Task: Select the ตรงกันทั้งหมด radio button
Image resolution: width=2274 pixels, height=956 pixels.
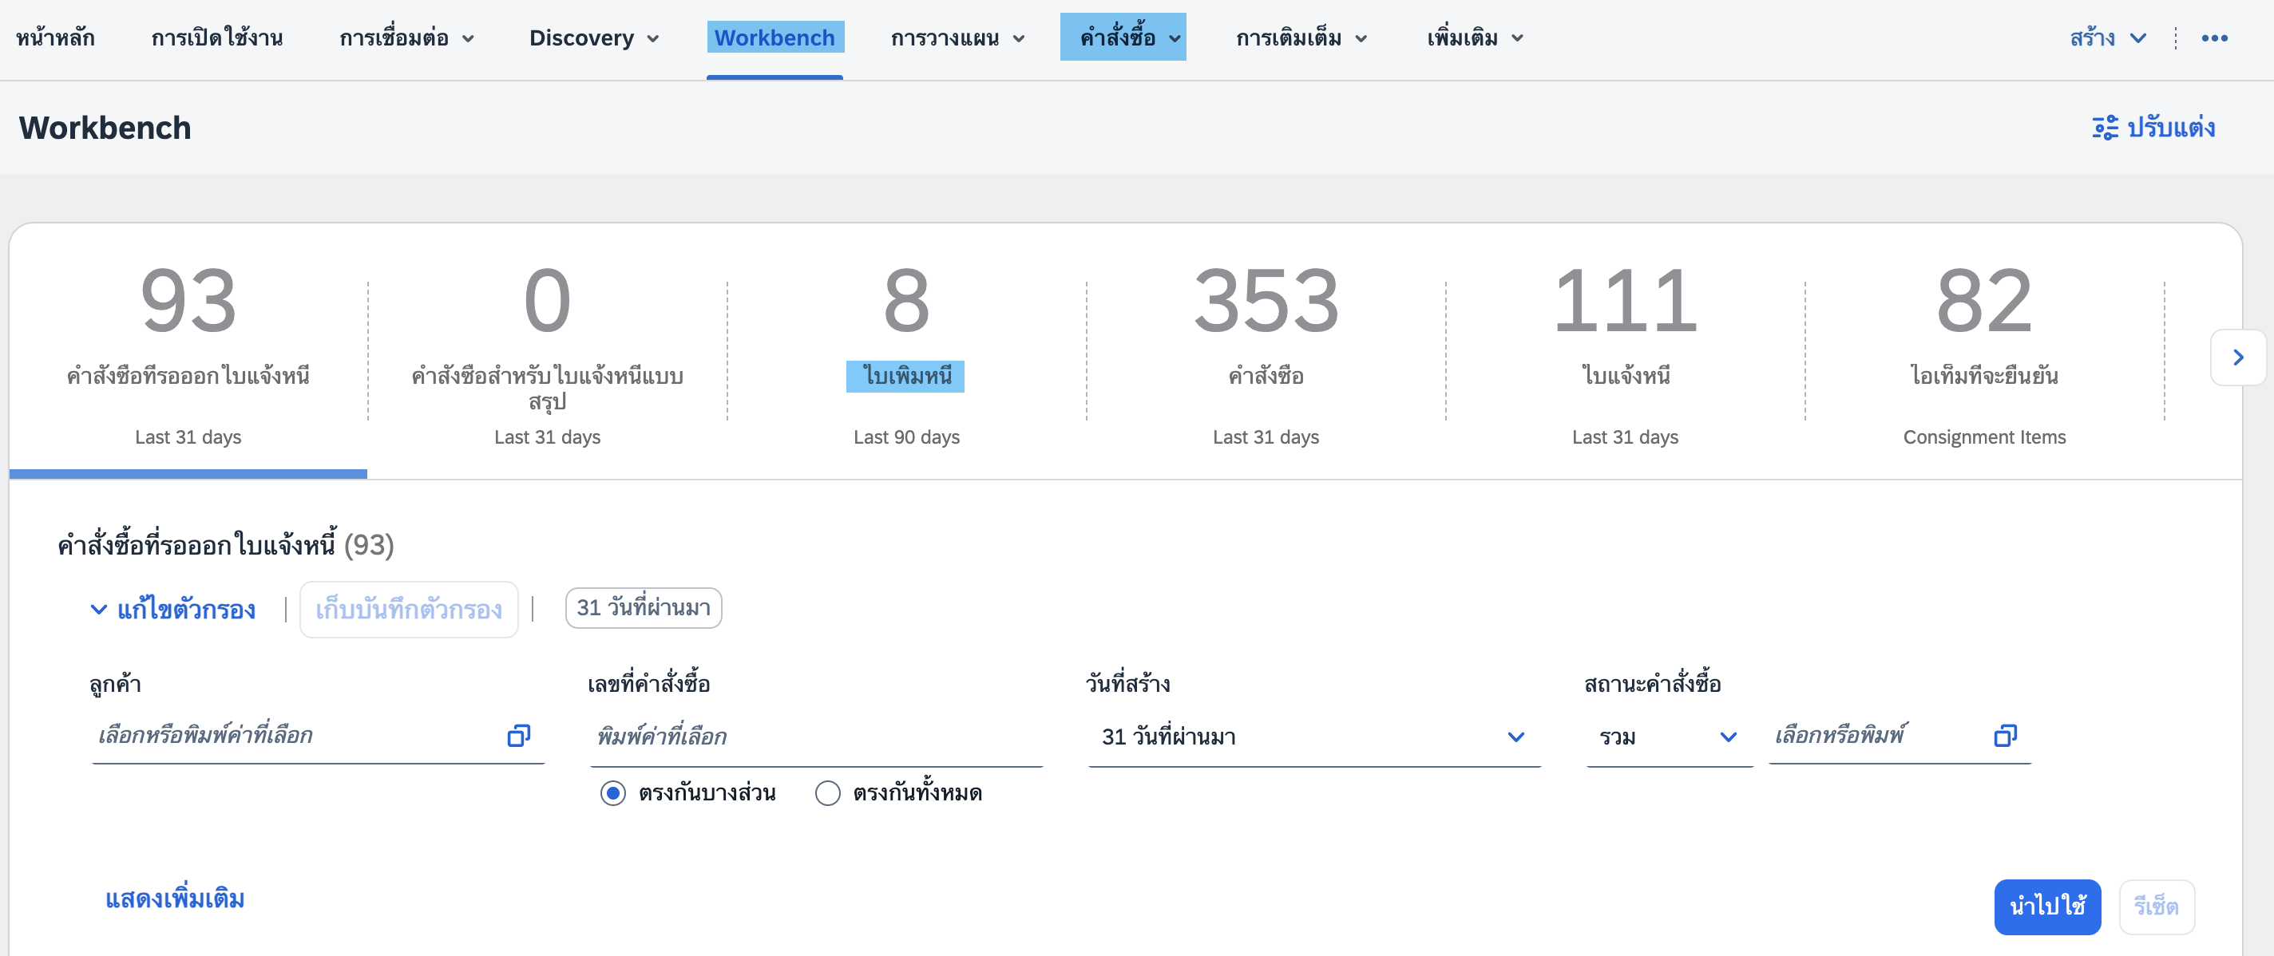Action: [x=827, y=793]
